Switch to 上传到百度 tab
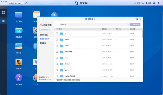This screenshot has width=163, height=95. pyautogui.click(x=43, y=35)
